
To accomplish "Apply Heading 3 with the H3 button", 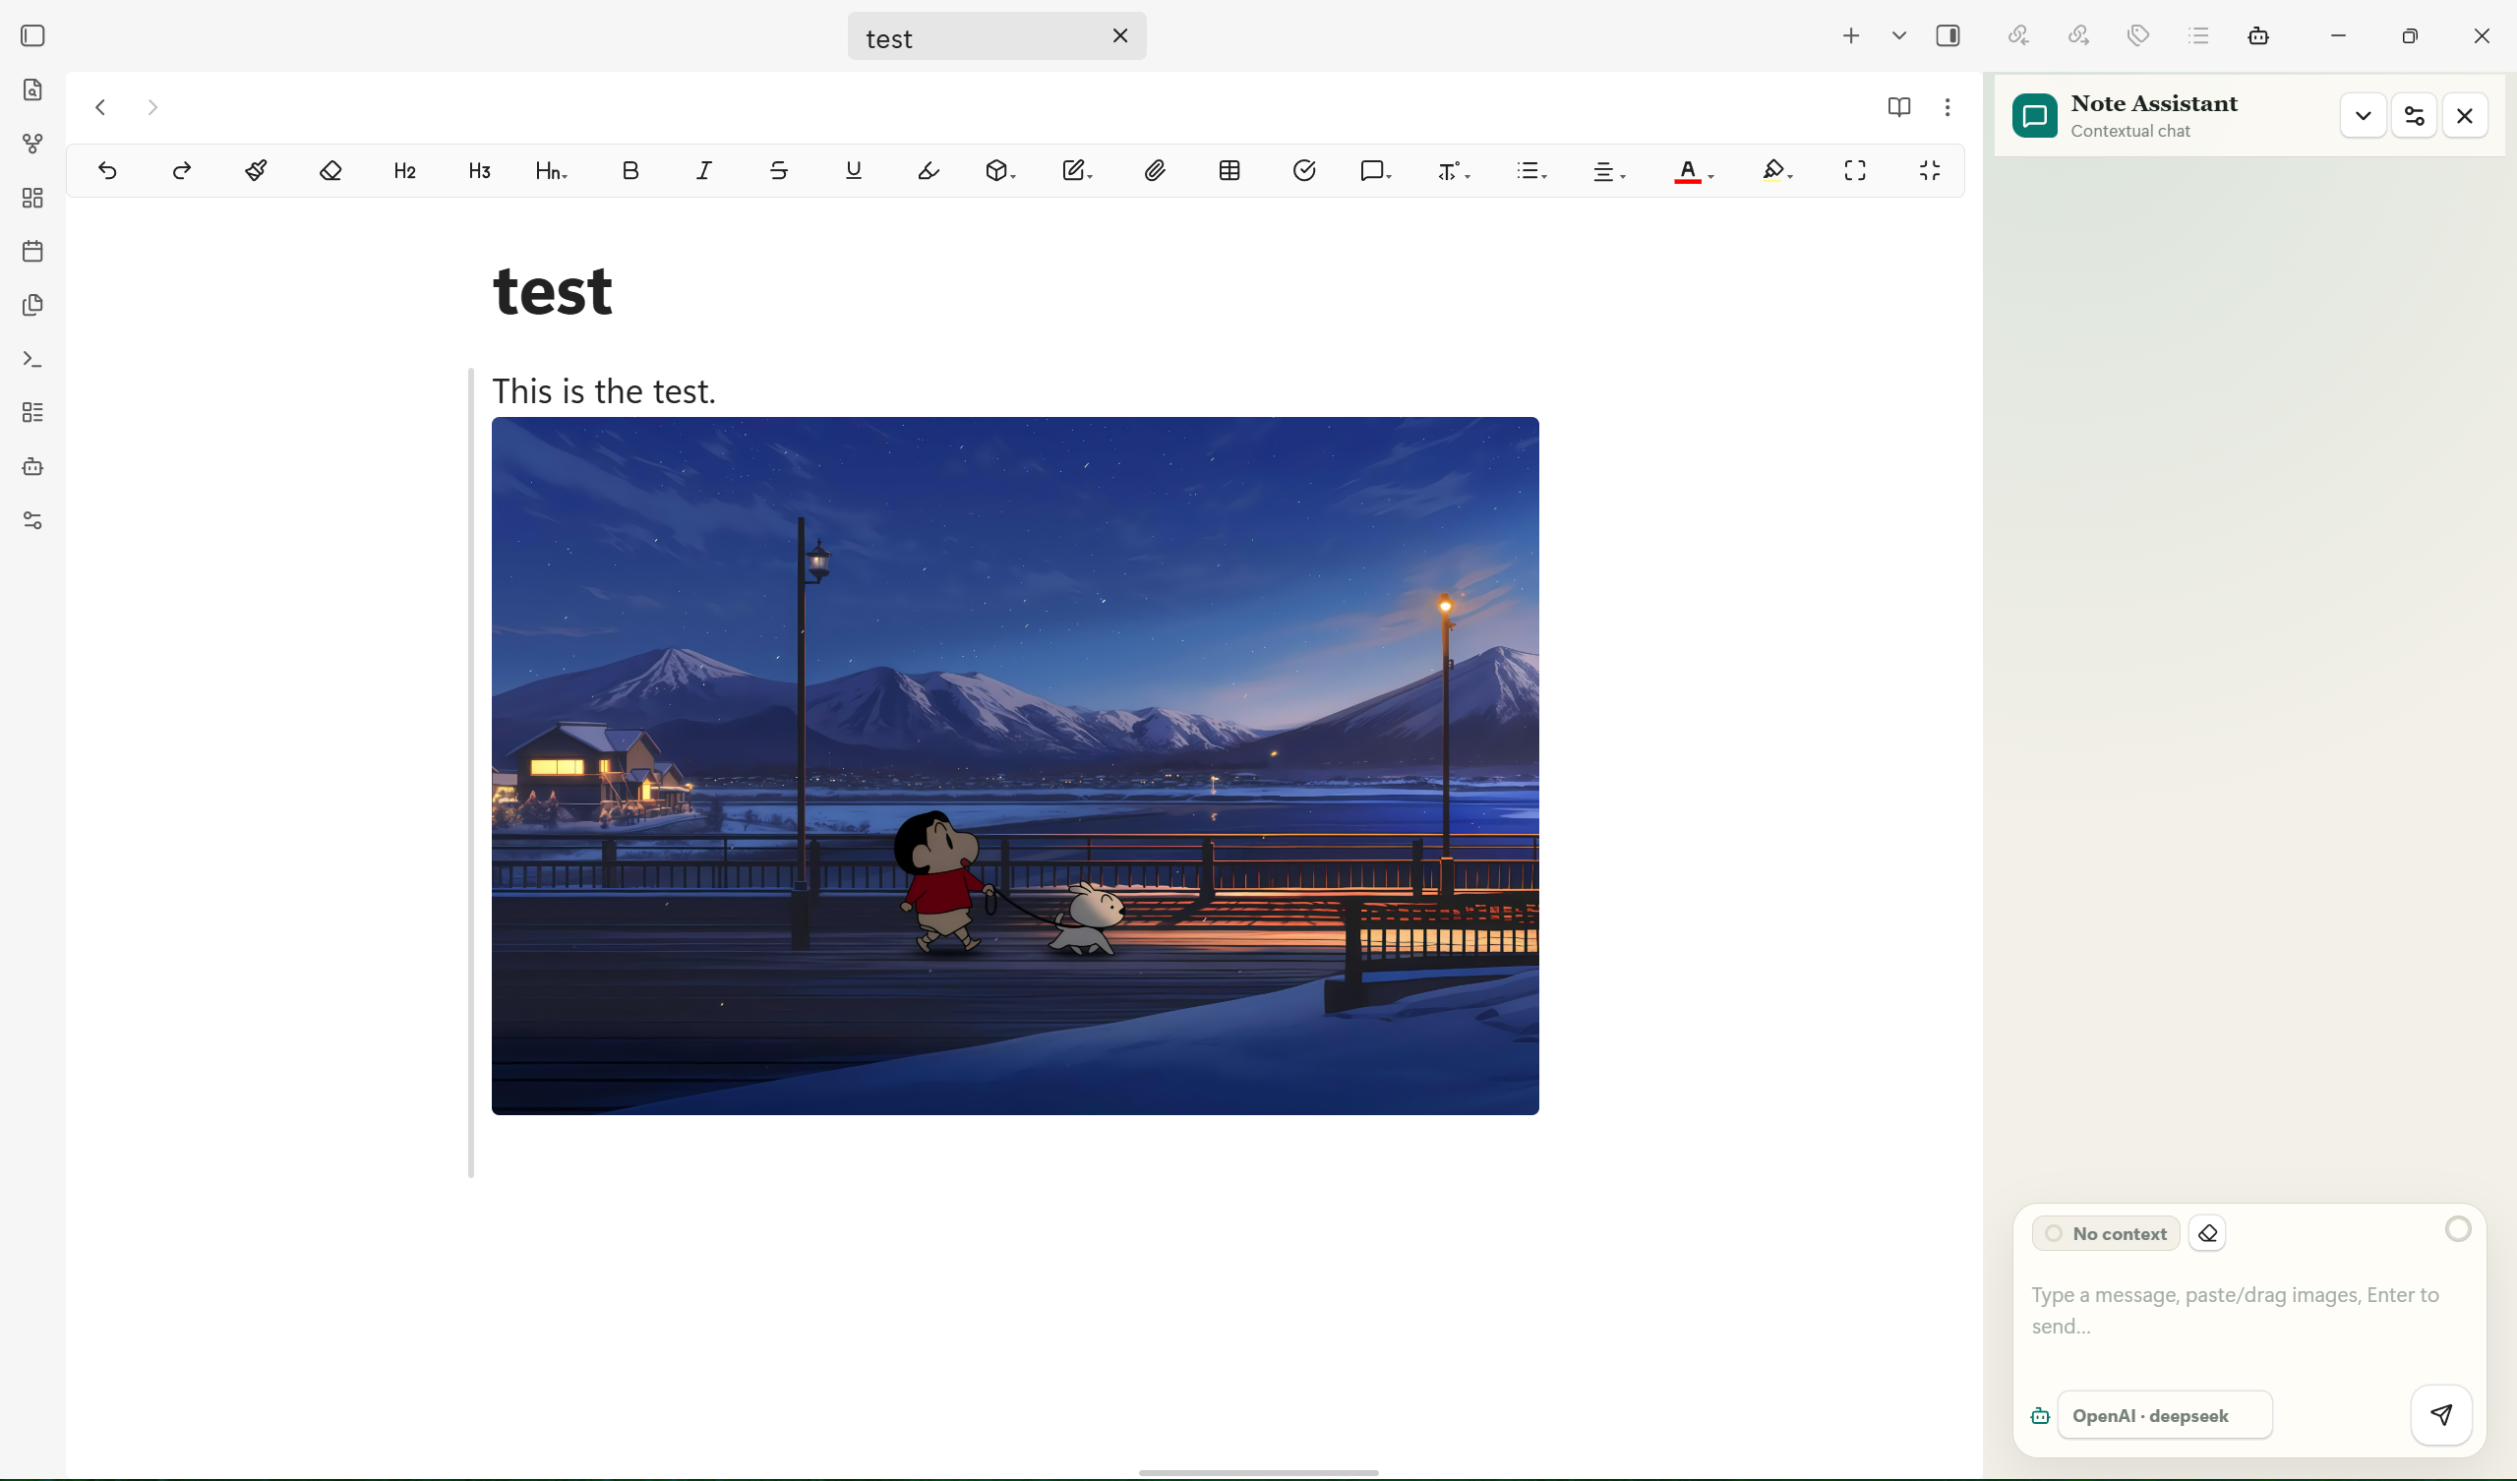I will [479, 171].
